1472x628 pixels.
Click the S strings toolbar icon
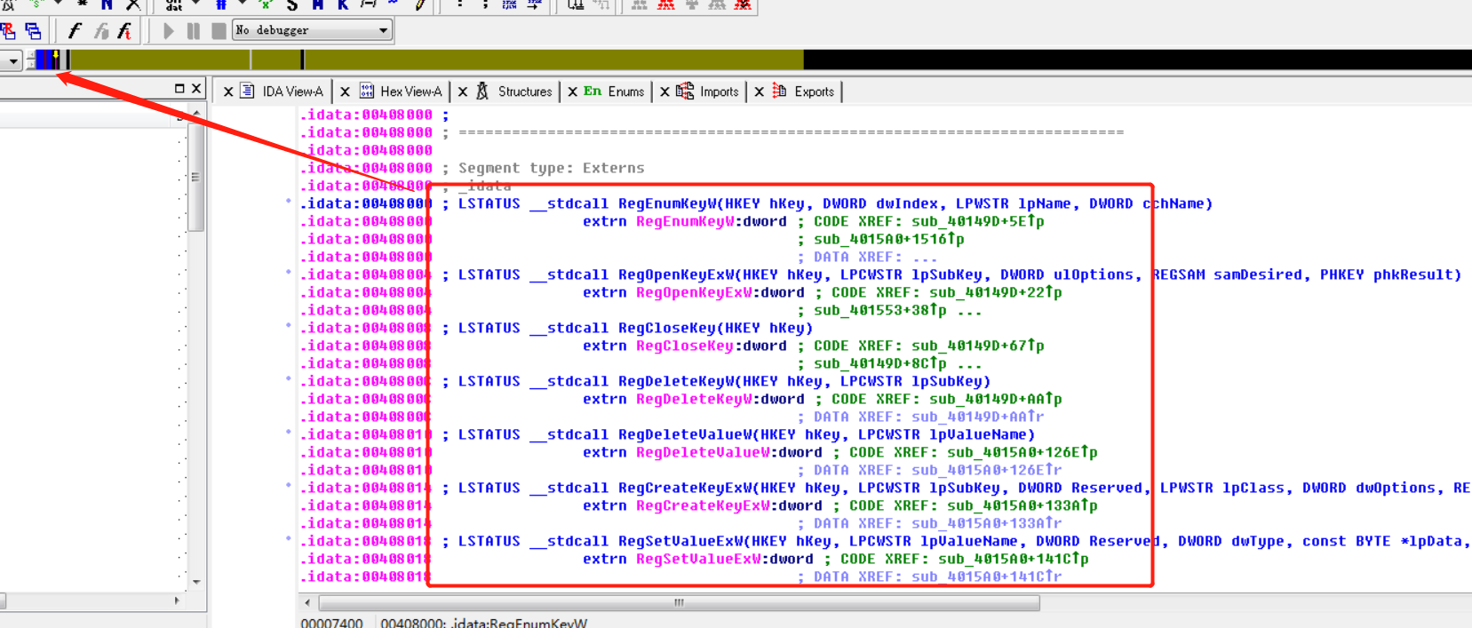pos(292,4)
